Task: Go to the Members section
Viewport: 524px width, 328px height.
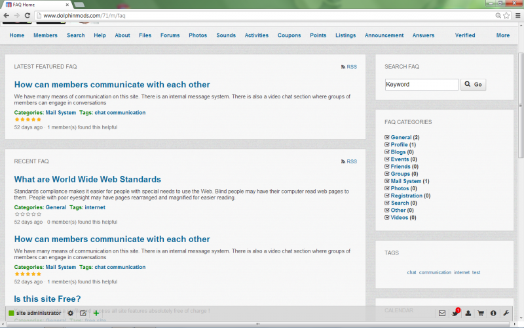Action: (45, 35)
